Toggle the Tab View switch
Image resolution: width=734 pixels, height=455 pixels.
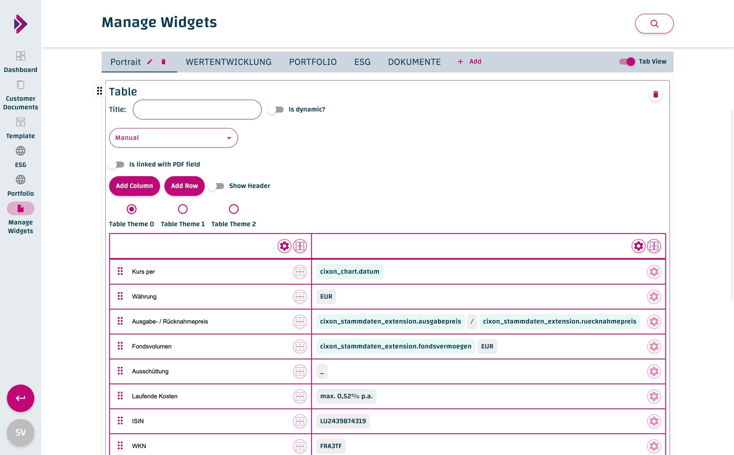(627, 62)
